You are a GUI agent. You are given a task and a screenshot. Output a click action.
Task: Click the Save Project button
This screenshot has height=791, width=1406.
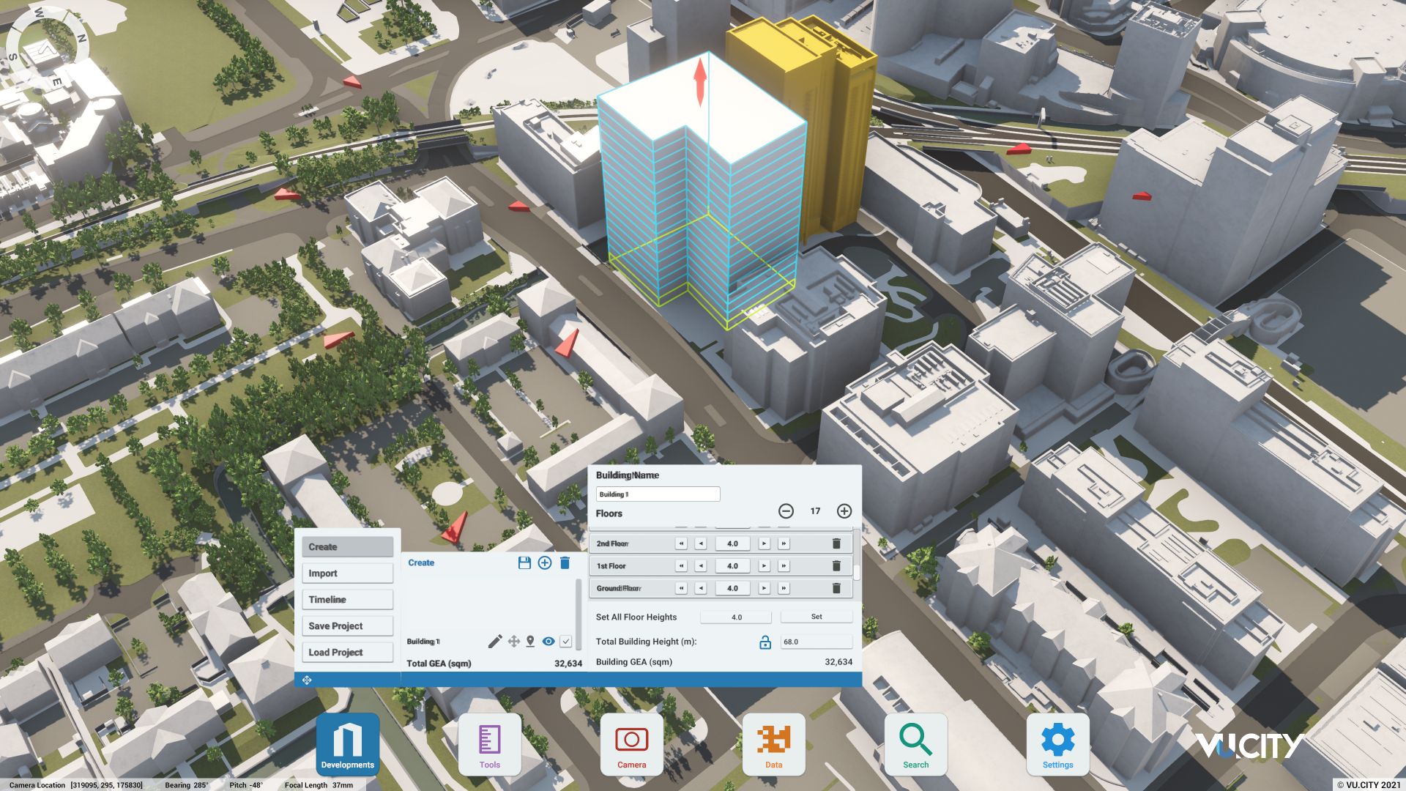tap(347, 625)
